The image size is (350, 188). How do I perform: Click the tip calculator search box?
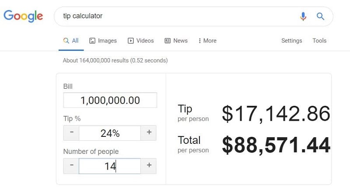(178, 16)
